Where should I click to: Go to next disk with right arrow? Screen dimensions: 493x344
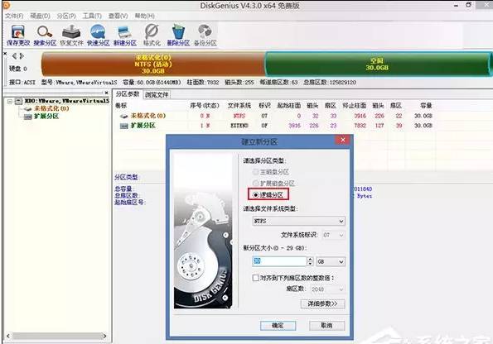pyautogui.click(x=22, y=56)
